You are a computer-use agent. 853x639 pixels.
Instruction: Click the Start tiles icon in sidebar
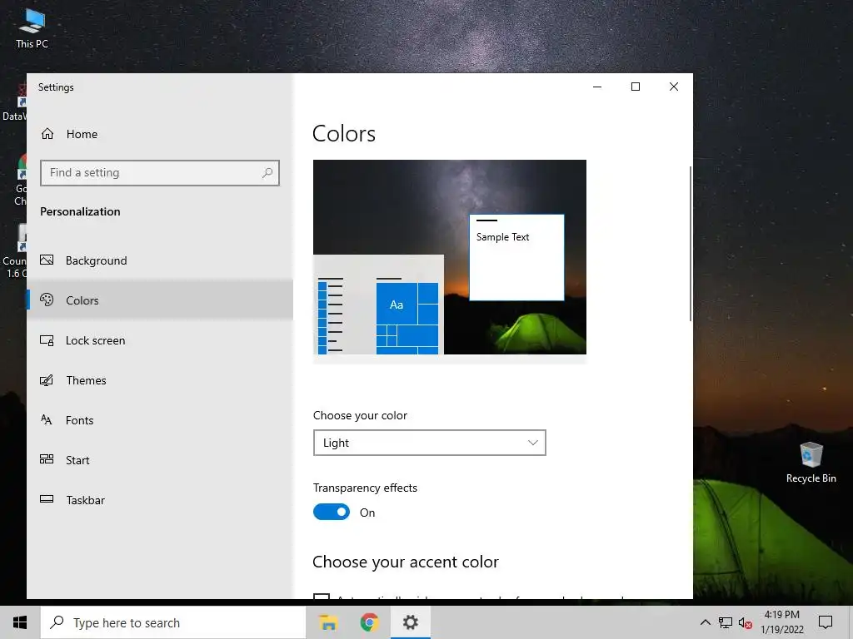(47, 459)
